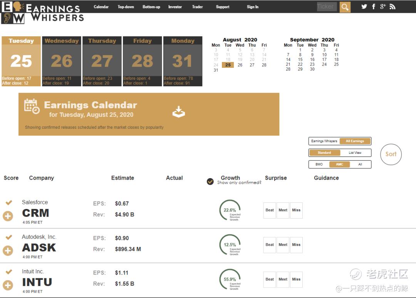
Task: Vote Miss for Intuit INTU
Action: tap(296, 279)
